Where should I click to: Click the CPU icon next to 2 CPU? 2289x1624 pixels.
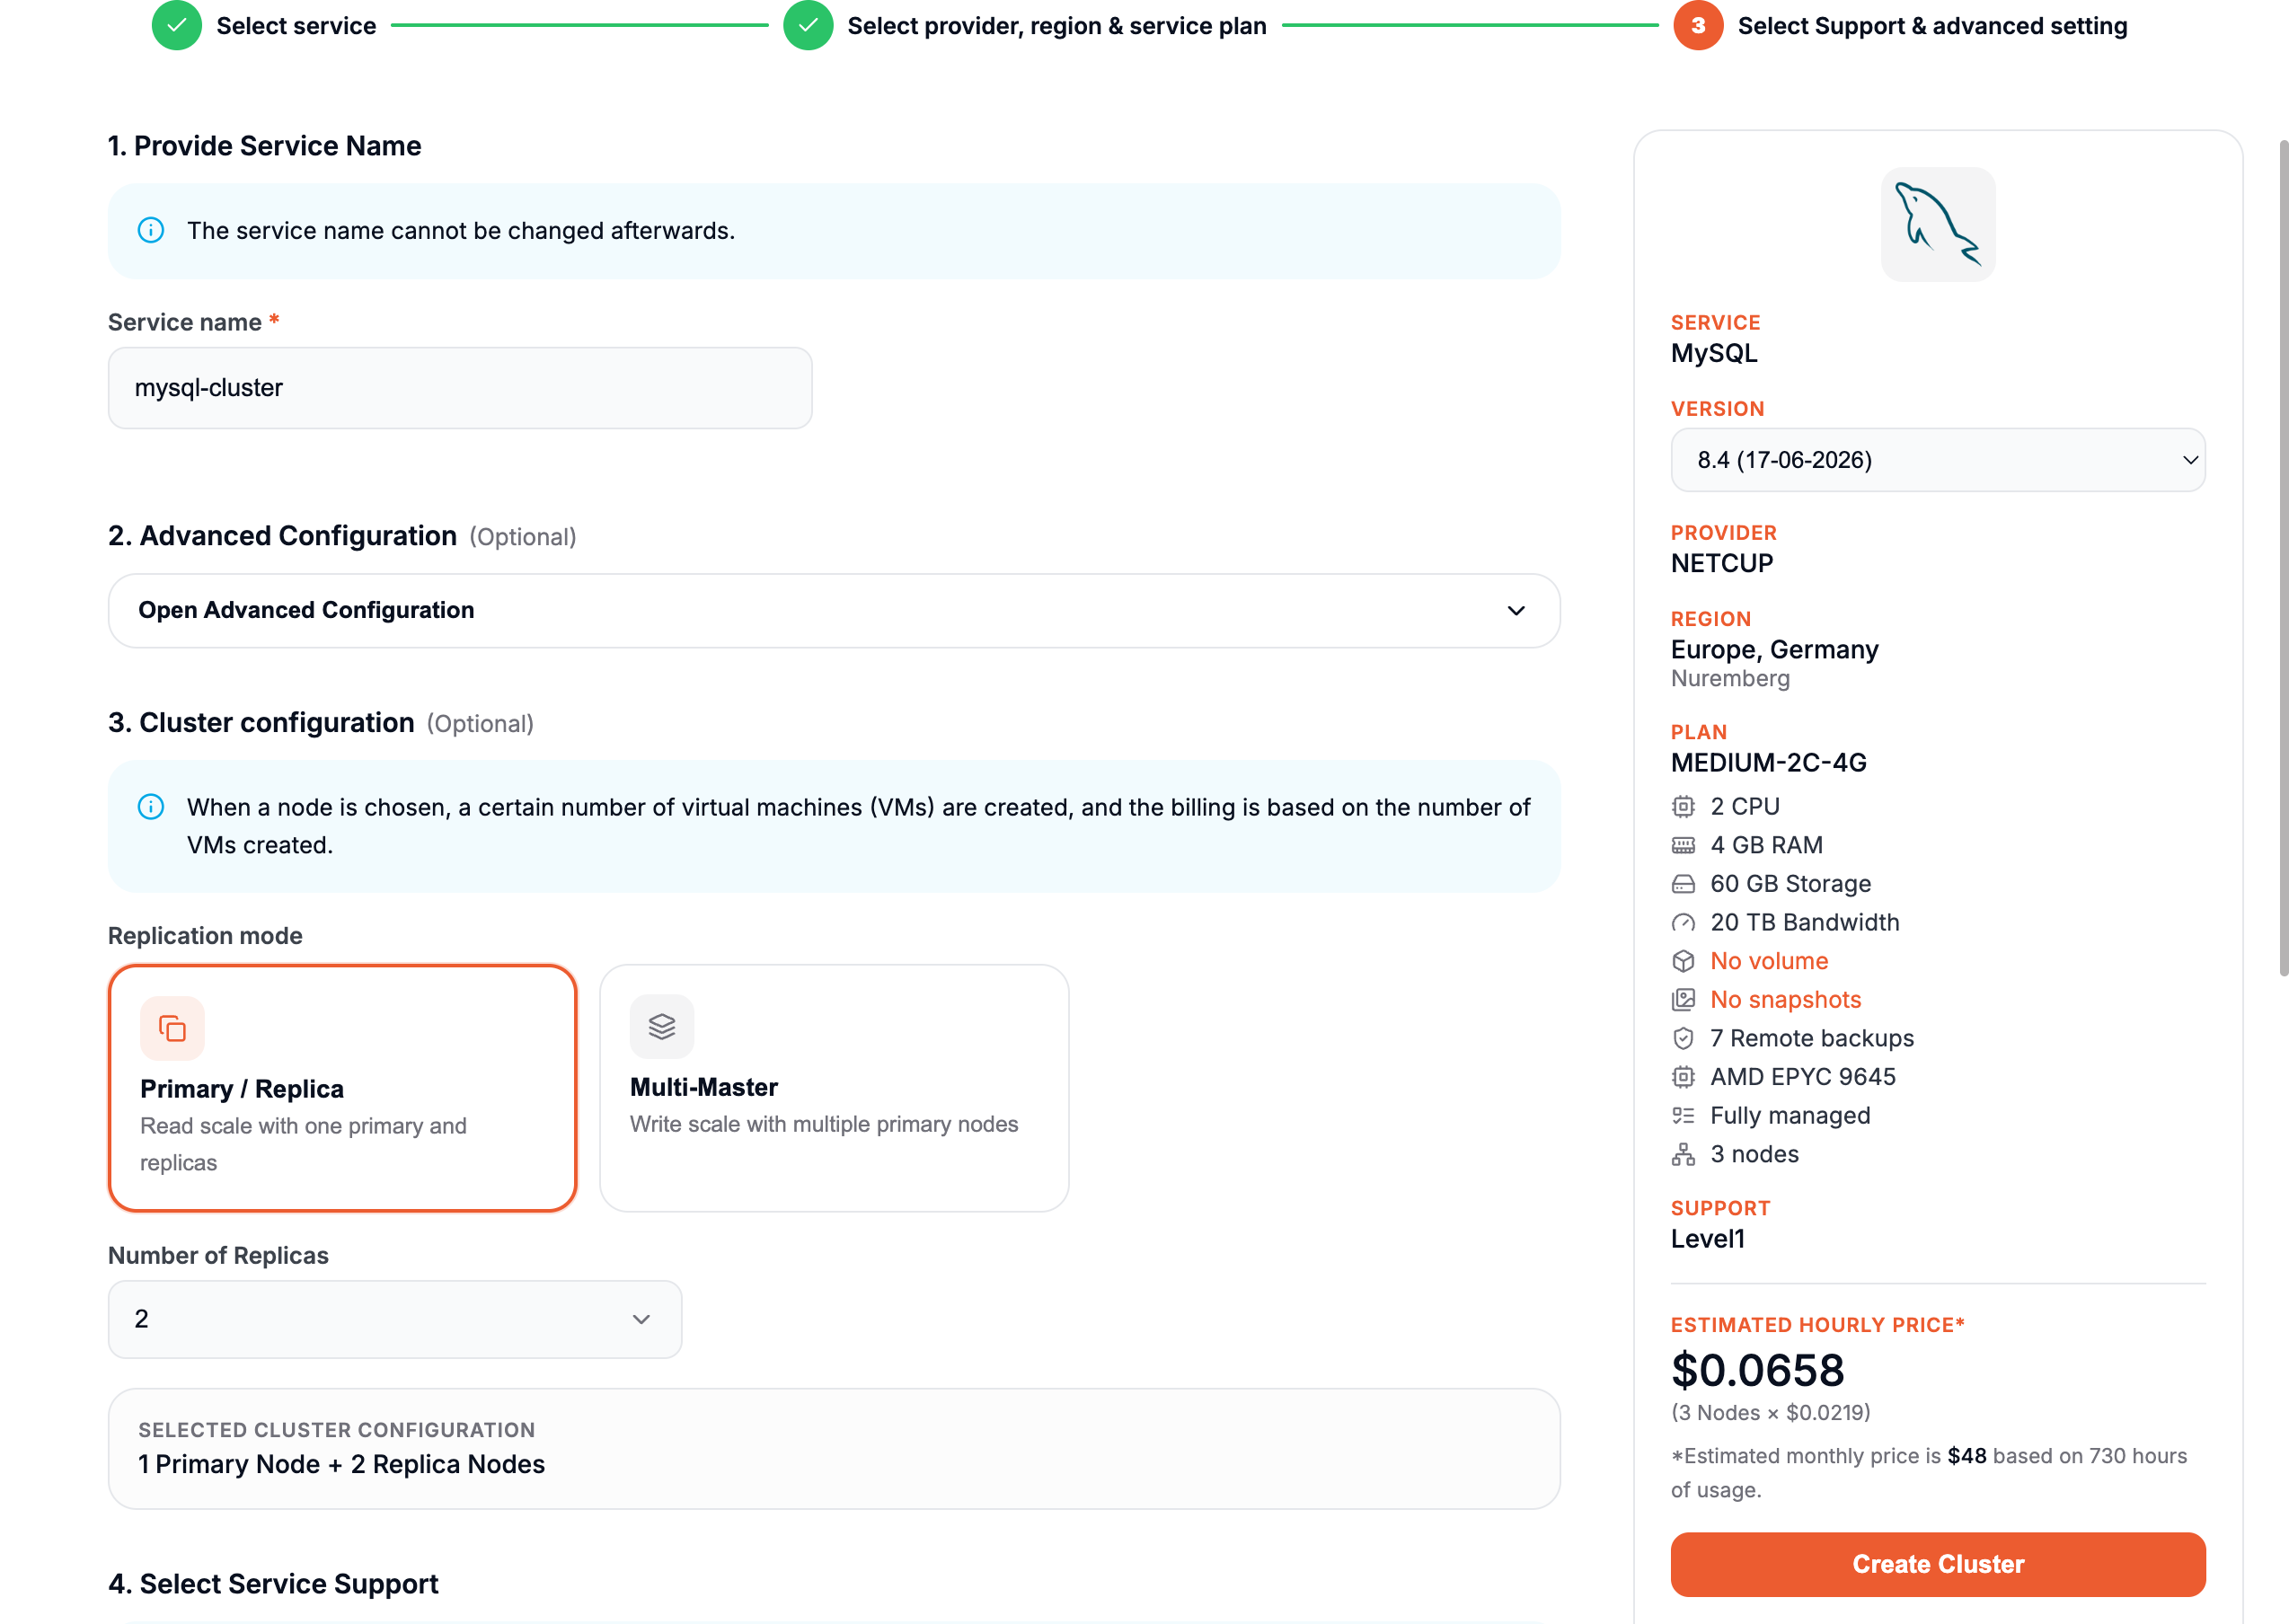point(1683,806)
